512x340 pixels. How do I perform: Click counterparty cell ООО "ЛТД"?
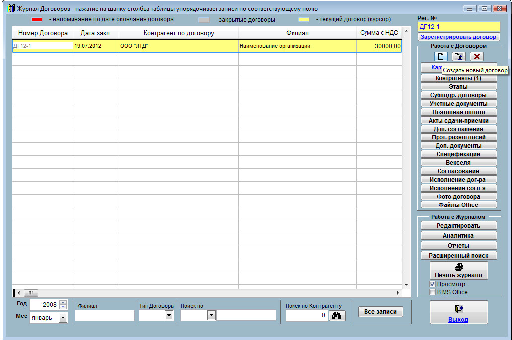coord(179,46)
